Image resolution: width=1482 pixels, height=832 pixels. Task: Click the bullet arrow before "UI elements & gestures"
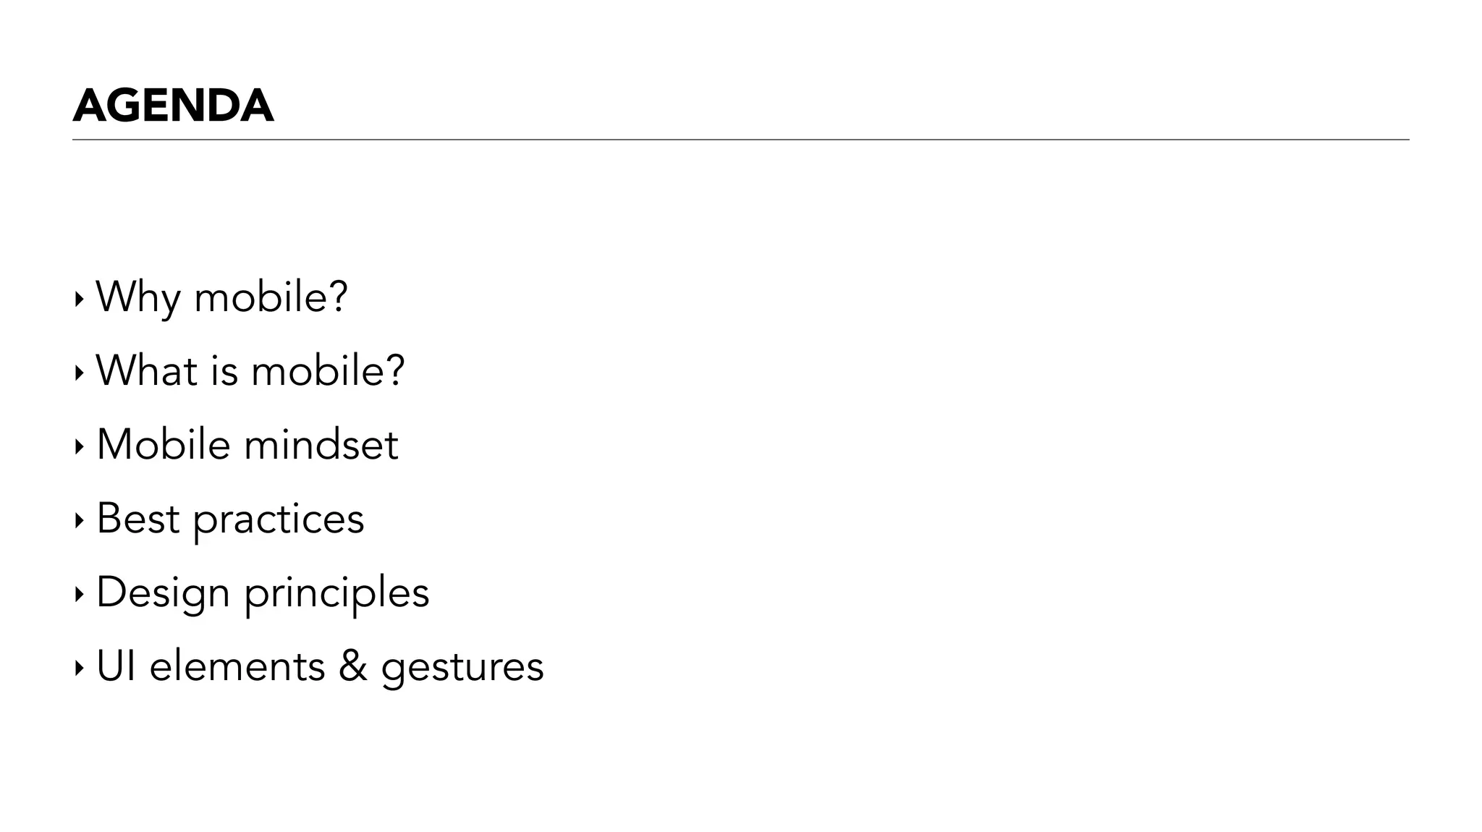[79, 668]
